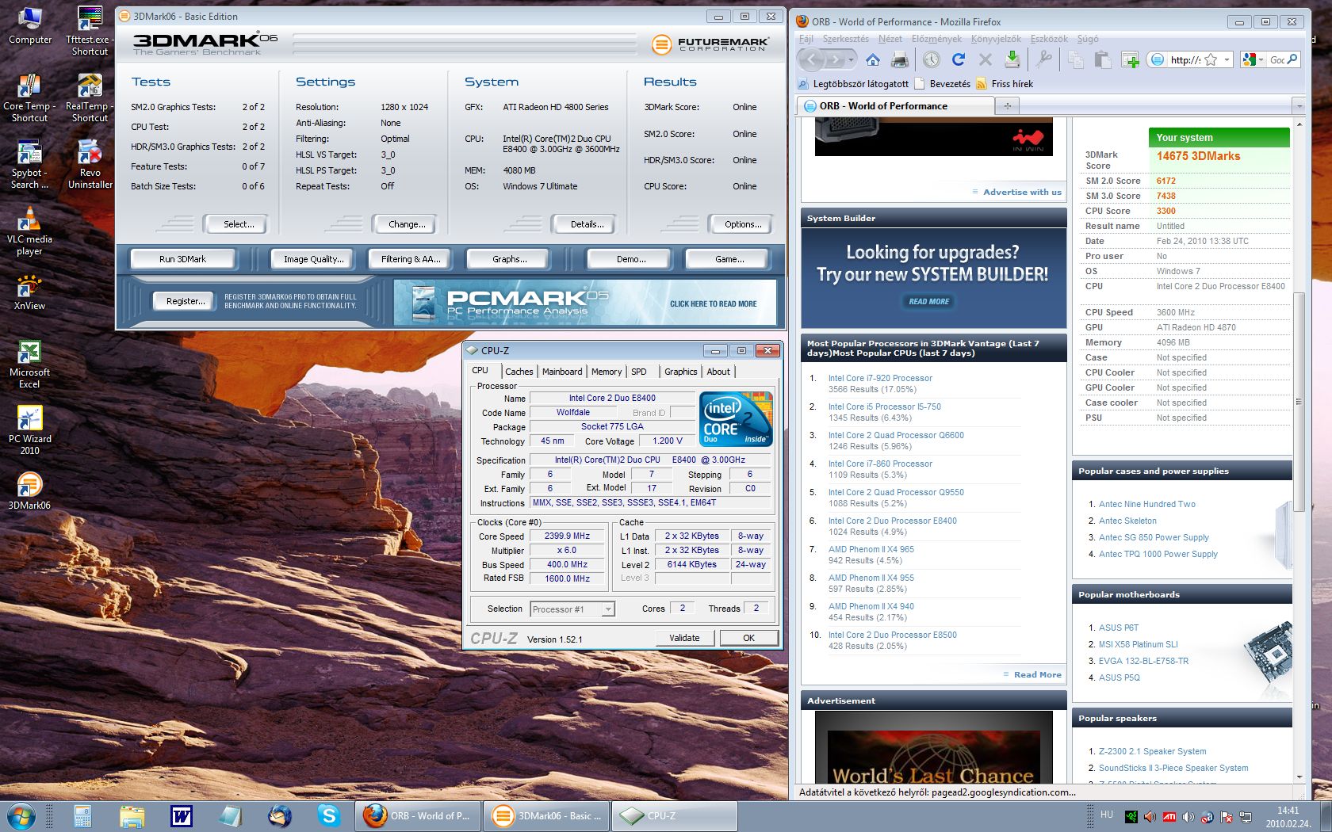Click Change... settings button

point(404,224)
